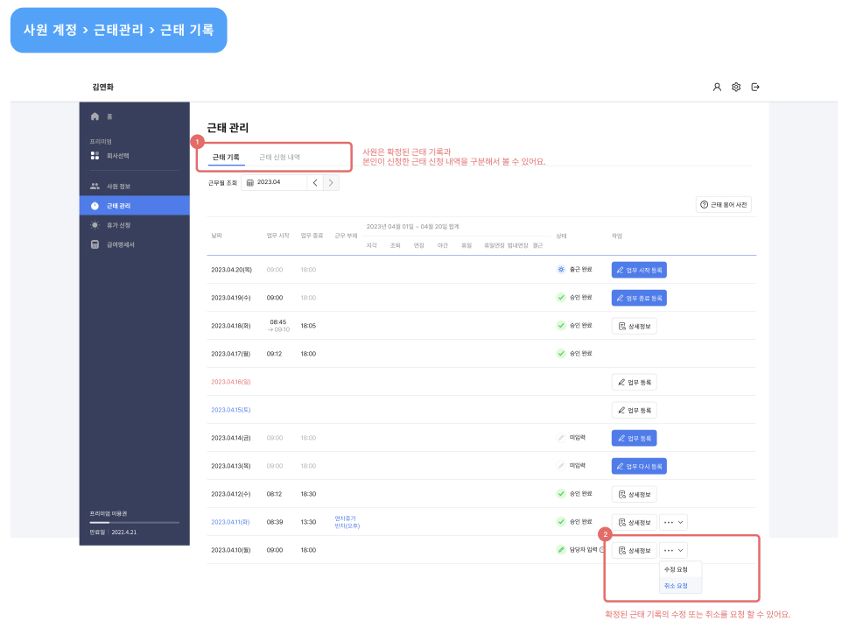The image size is (849, 635).
Task: Click end time 13:30 on 04.11
Action: tap(308, 522)
